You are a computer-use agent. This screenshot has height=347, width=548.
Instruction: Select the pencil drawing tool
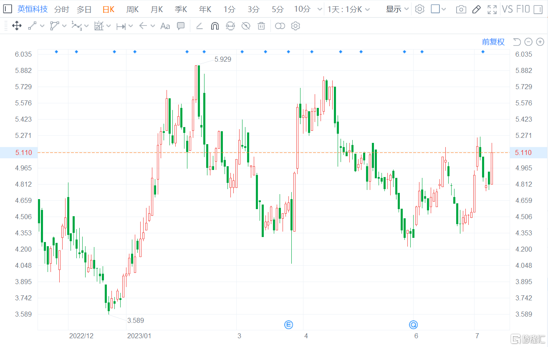[477, 9]
